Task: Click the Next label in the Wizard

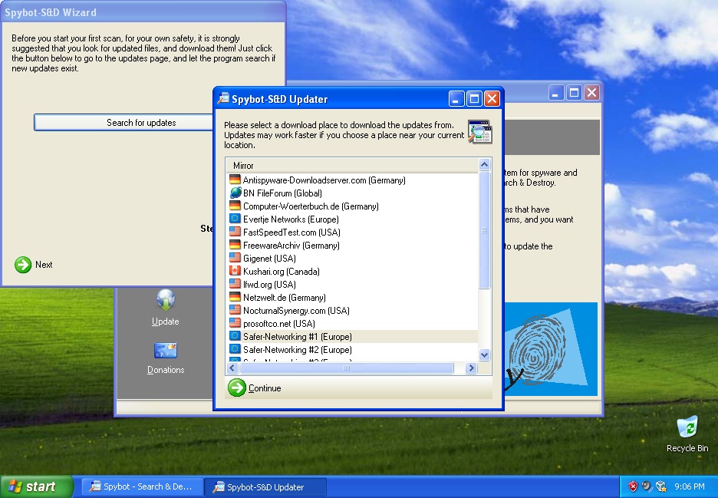Action: pos(44,265)
